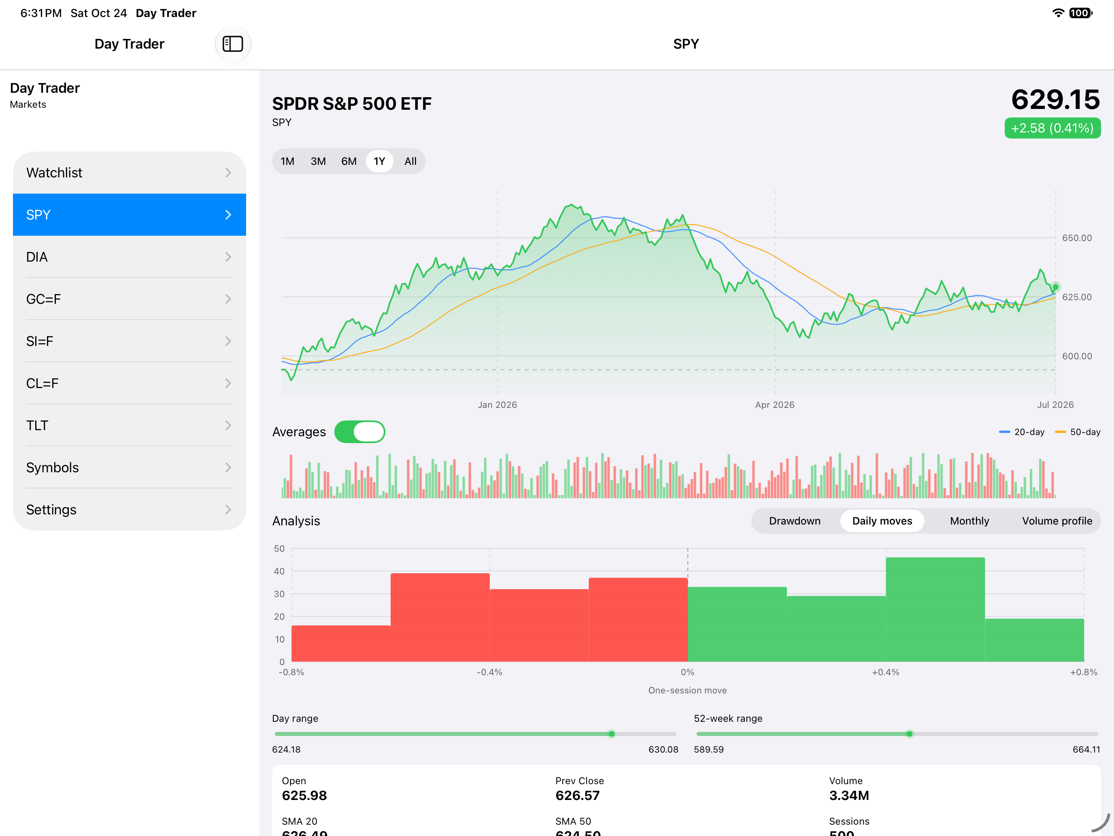This screenshot has width=1114, height=836.
Task: Switch chart range to 1M
Action: [x=287, y=161]
